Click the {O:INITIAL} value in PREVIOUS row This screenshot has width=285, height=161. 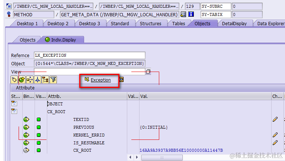coord(154,127)
